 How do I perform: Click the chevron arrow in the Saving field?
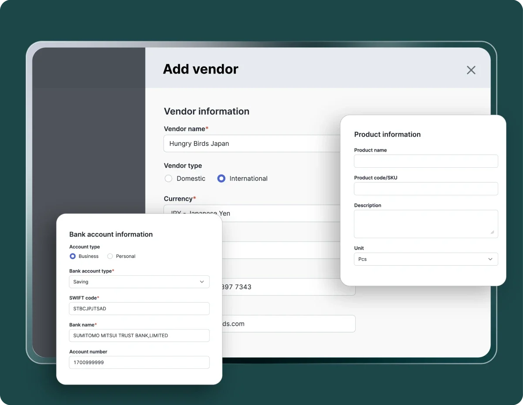[x=202, y=282]
